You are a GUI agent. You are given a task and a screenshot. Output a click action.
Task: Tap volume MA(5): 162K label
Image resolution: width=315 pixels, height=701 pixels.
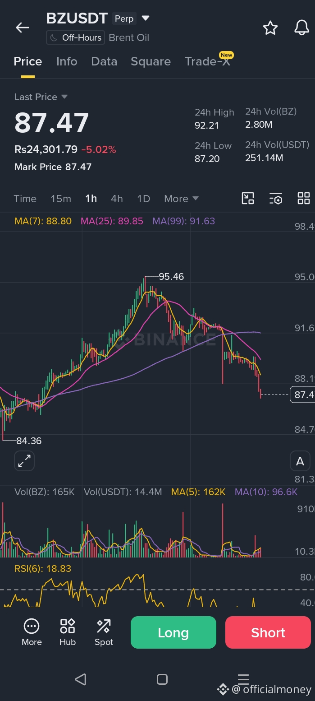198,492
